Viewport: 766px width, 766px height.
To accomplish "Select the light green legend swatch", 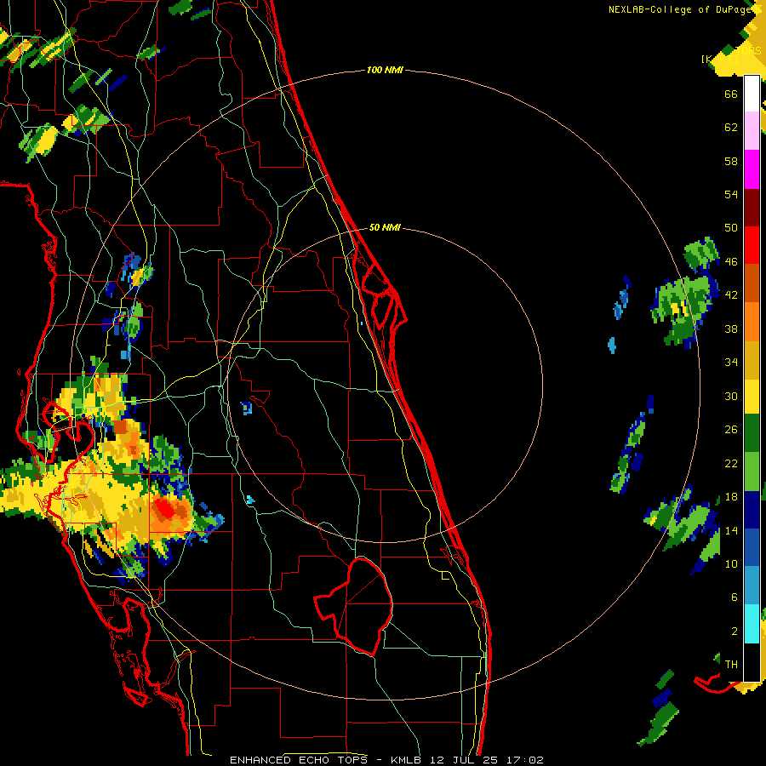I will pyautogui.click(x=752, y=472).
